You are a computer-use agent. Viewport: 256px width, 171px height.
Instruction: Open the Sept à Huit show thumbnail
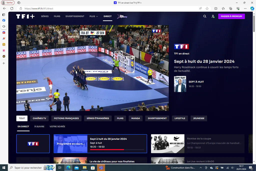pos(180,84)
